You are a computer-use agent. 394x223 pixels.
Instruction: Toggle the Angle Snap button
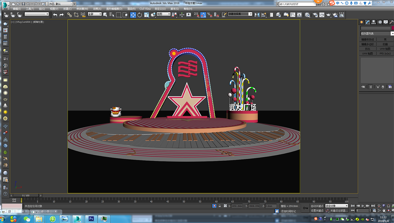tap(203, 15)
